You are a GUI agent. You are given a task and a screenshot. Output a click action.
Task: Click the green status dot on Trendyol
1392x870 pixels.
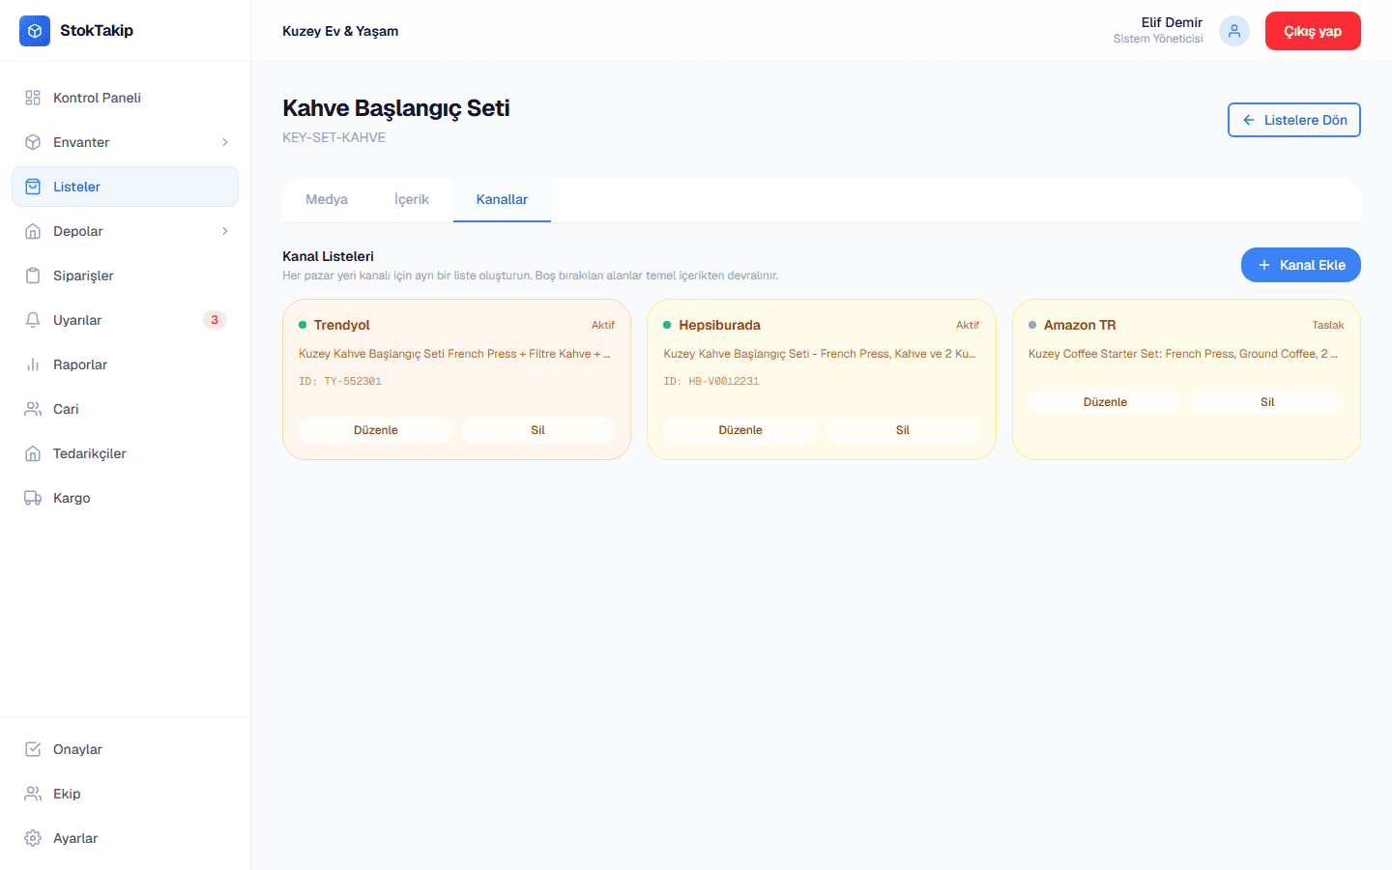(303, 325)
